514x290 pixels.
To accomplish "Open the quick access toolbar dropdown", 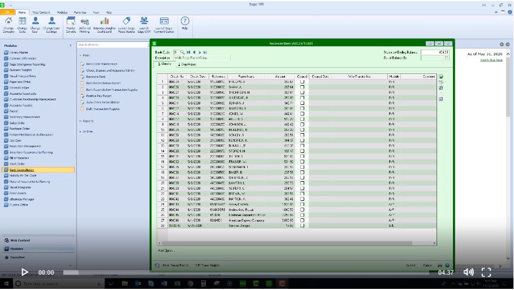I will pyautogui.click(x=11, y=5).
